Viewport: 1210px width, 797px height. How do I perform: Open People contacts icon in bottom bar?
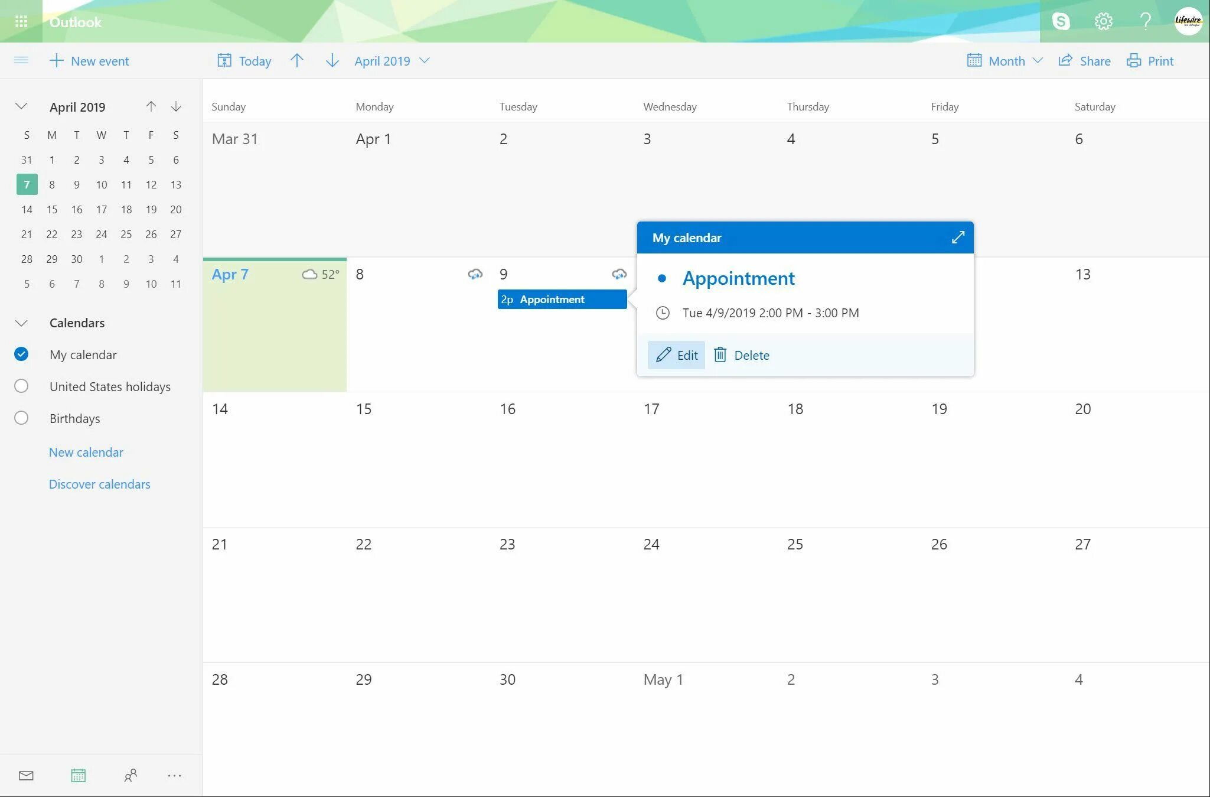coord(131,776)
